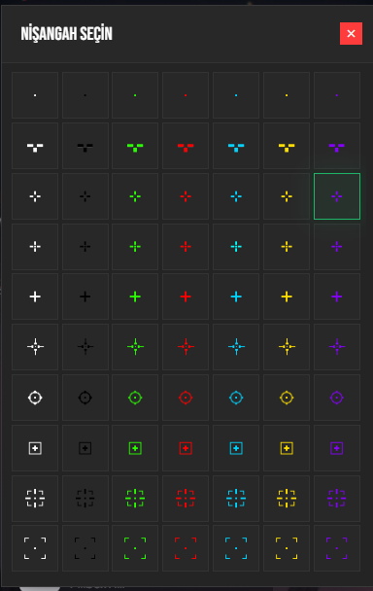This screenshot has height=591, width=373.
Task: Select the white corner brackets crosshair
Action: (x=35, y=548)
